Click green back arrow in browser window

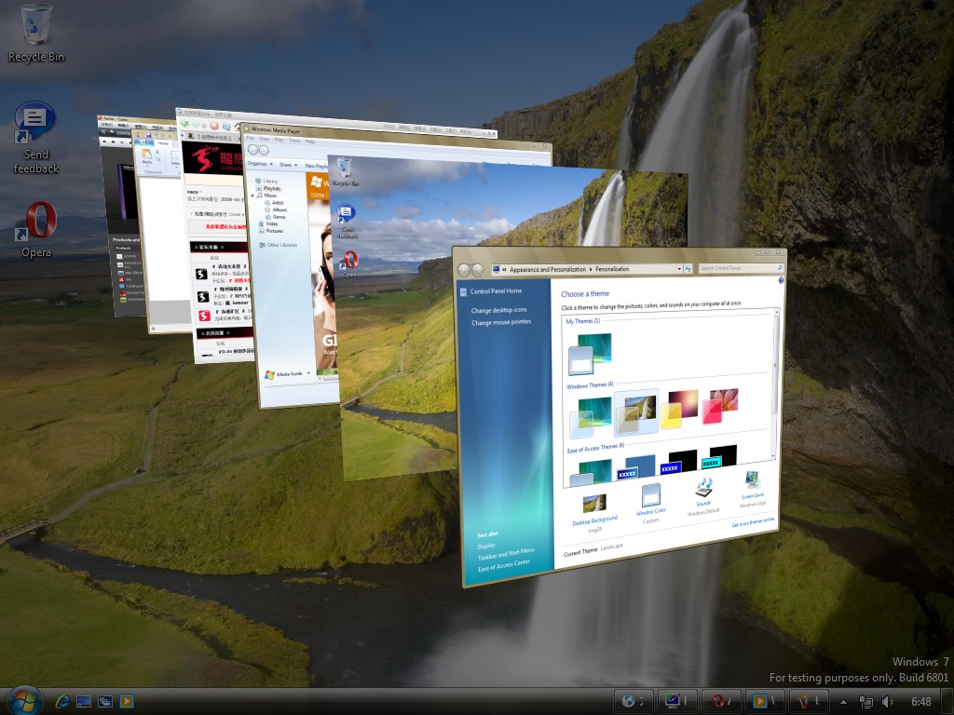point(184,124)
